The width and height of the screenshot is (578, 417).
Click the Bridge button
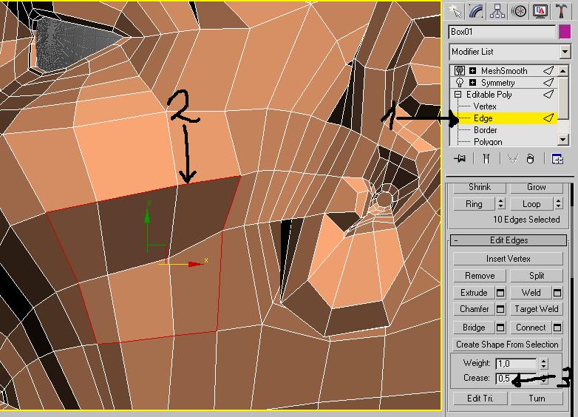474,328
